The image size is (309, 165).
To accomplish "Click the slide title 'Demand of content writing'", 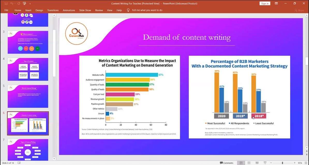I will [187, 37].
